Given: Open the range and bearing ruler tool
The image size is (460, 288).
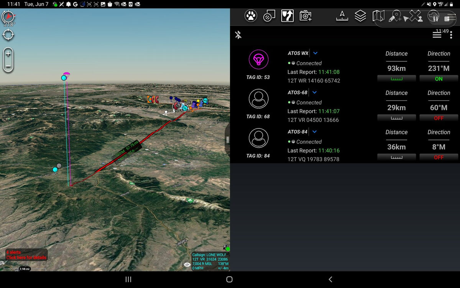Looking at the screenshot, I should (x=342, y=16).
